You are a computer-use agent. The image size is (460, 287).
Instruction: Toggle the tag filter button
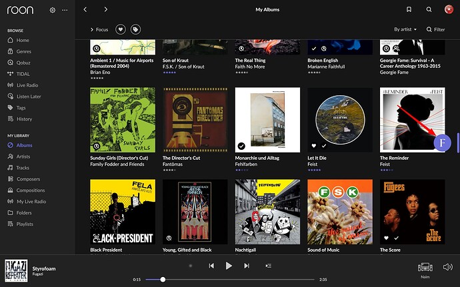pos(135,29)
